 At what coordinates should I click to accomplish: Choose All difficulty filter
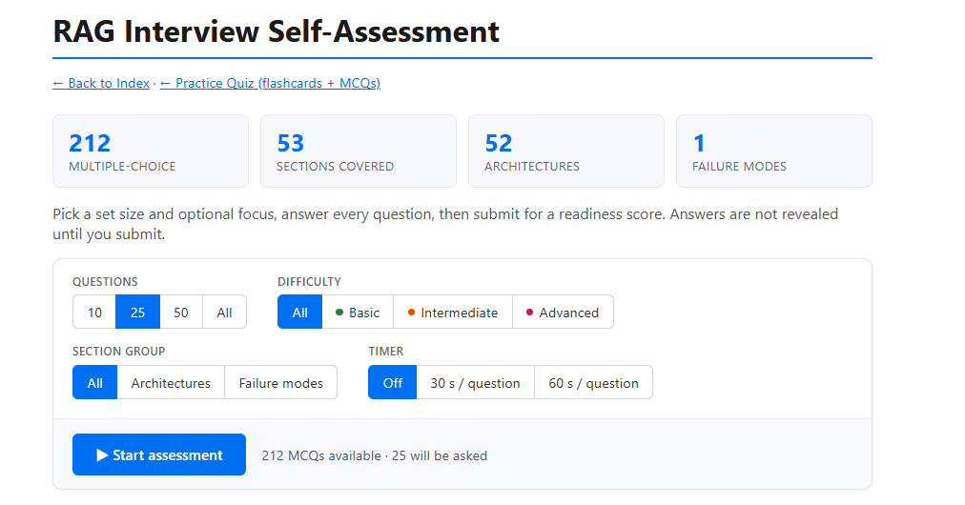[299, 313]
